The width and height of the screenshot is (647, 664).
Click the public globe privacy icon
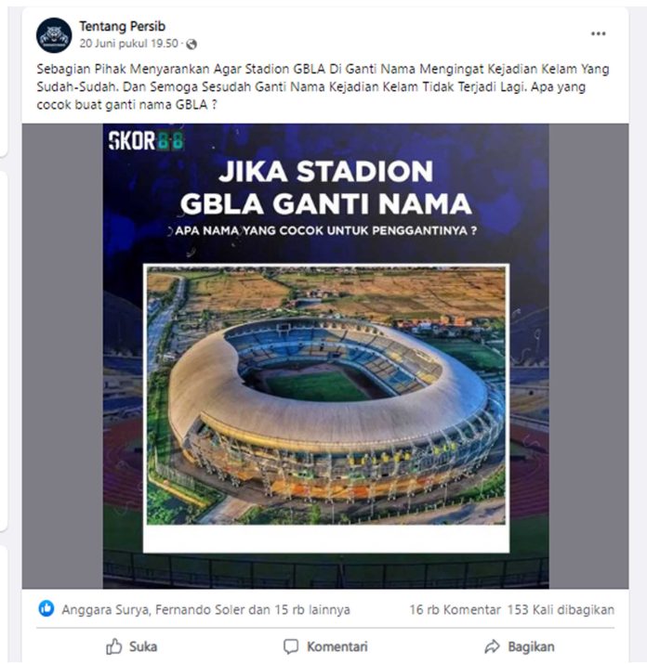point(191,44)
